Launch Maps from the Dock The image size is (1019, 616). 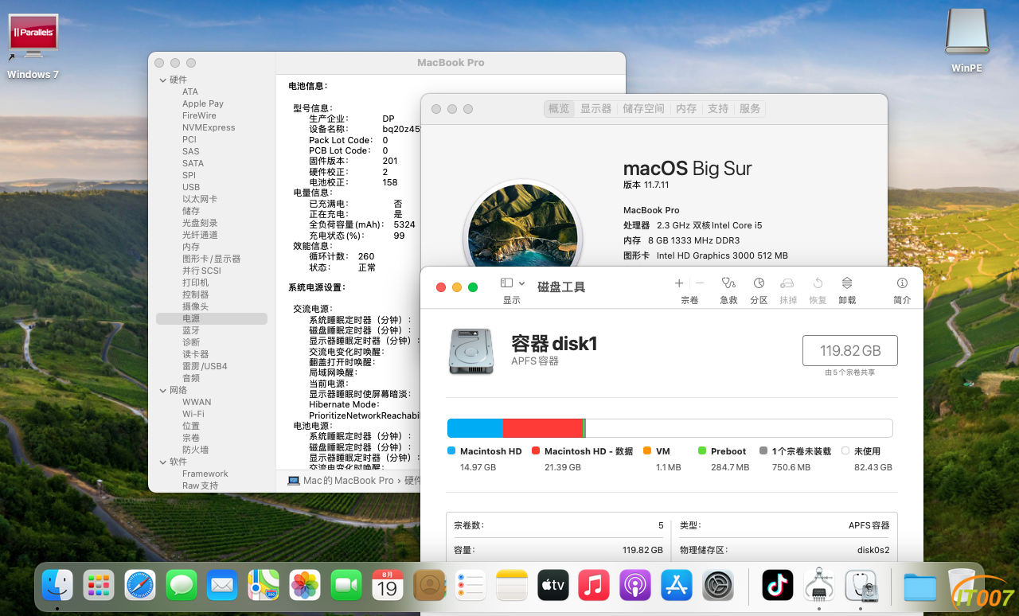264,586
